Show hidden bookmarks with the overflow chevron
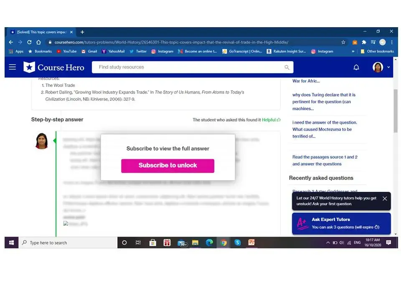The height and width of the screenshot is (301, 401). pyautogui.click(x=353, y=51)
